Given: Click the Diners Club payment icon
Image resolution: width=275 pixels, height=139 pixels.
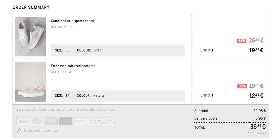Looking at the screenshot, I should (x=65, y=121).
